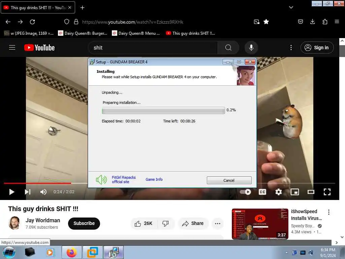Open media player taskbar icon
Image resolution: width=345 pixels, height=259 pixels.
coord(50,253)
